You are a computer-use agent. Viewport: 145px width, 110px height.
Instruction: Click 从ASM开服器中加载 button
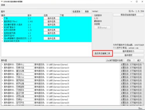pos(114,60)
